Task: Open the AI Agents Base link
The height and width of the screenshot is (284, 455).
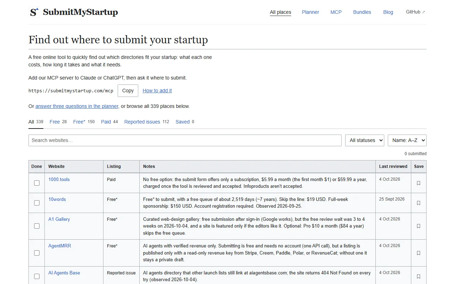Action: [x=64, y=273]
